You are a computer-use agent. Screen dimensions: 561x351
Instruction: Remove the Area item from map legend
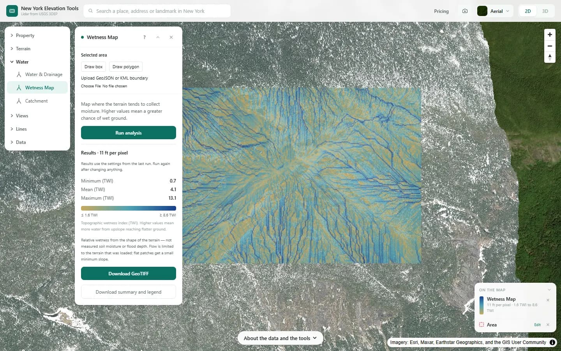click(548, 325)
